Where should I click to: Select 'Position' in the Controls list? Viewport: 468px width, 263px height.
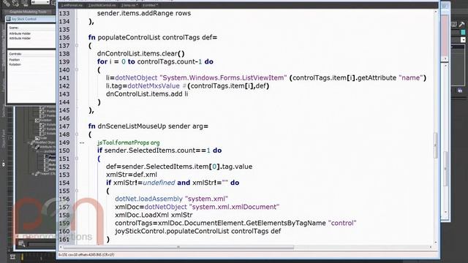pyautogui.click(x=15, y=60)
